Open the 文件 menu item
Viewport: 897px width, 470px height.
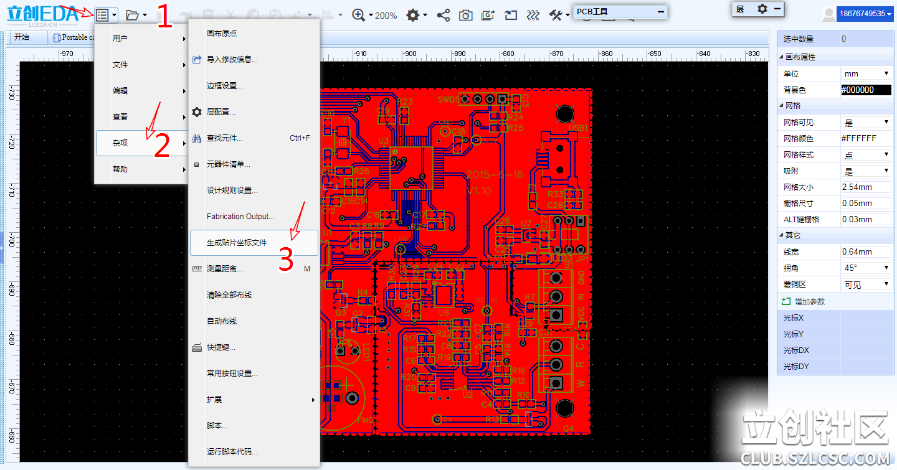142,65
